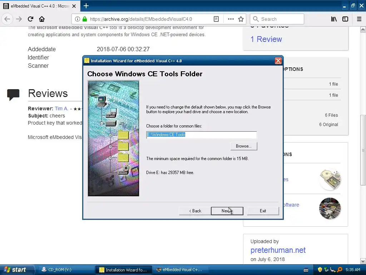The width and height of the screenshot is (366, 275).
Task: Click the "6 Files" text
Action: point(331,115)
